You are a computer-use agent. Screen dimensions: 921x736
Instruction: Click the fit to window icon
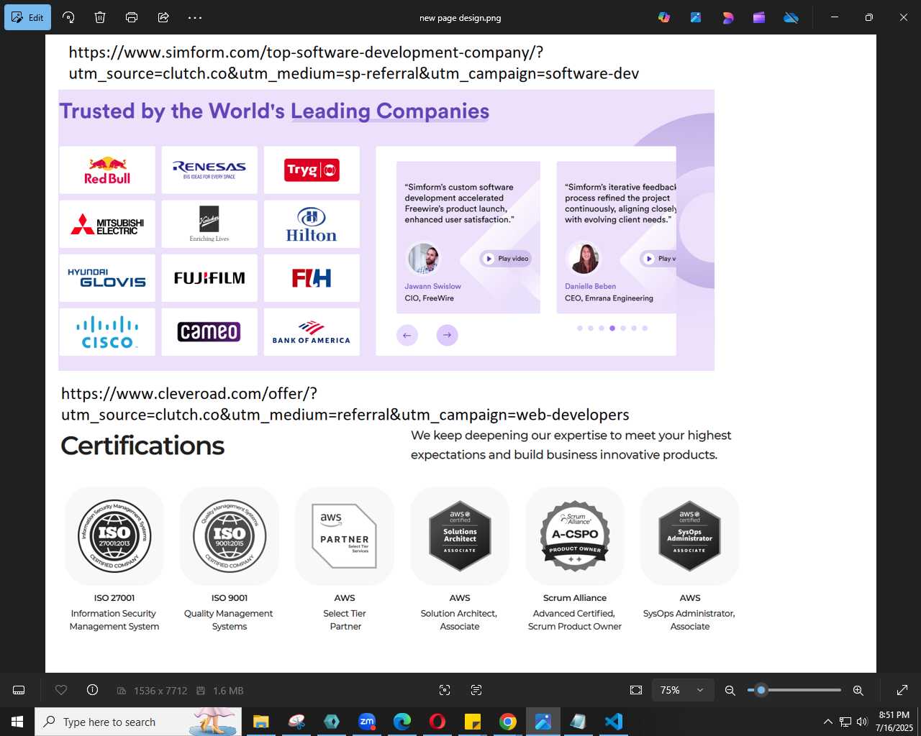(x=636, y=690)
